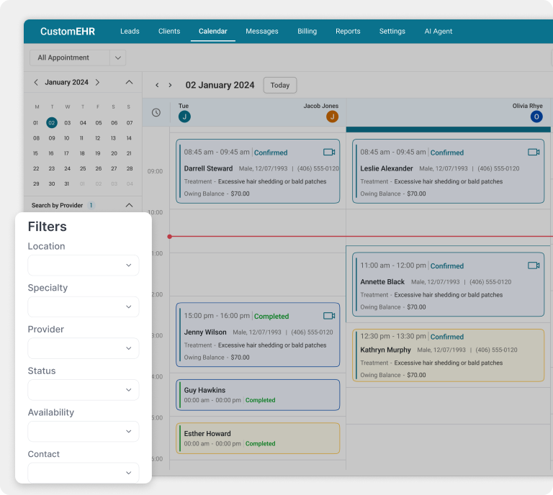Screen dimensions: 553x495
Task: Click Olivia Rhye's blue avatar
Action: coord(536,117)
